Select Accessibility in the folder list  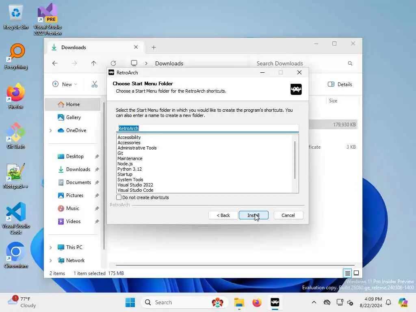point(129,137)
